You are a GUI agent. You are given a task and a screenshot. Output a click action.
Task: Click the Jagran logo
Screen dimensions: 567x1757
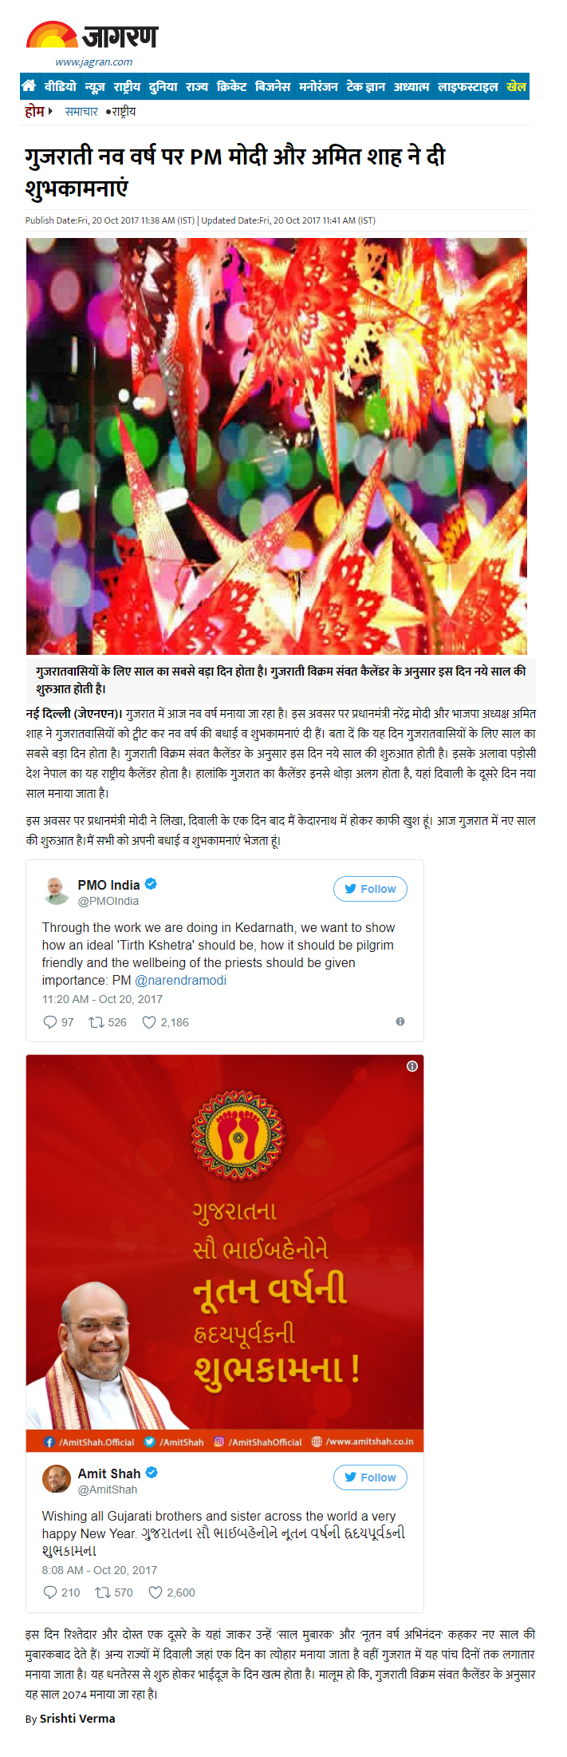click(x=93, y=44)
